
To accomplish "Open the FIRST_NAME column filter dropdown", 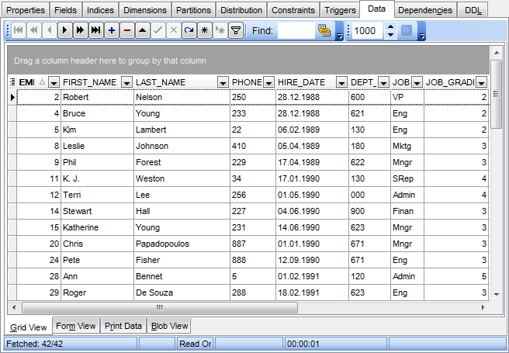I will pos(124,82).
